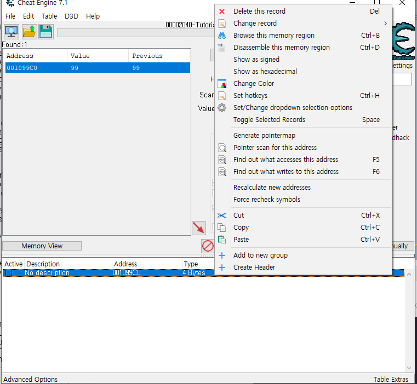The height and width of the screenshot is (384, 417).
Task: Click the Disassemble this memory region icon
Action: 222,48
